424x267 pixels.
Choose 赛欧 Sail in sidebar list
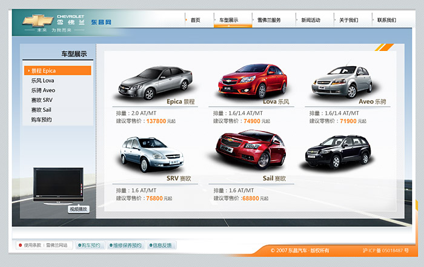(41, 110)
